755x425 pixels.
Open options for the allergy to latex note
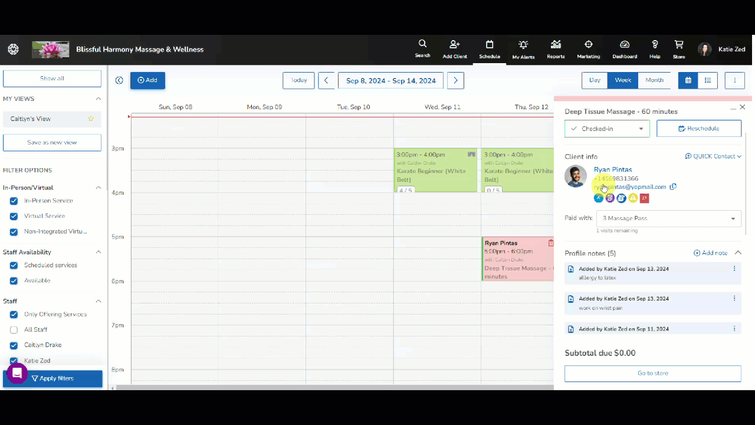point(734,269)
